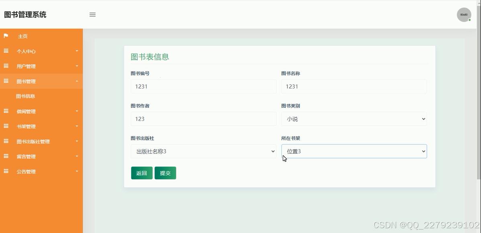
Task: Click the grid icon beside 图书出版社管理
Action: (6, 141)
